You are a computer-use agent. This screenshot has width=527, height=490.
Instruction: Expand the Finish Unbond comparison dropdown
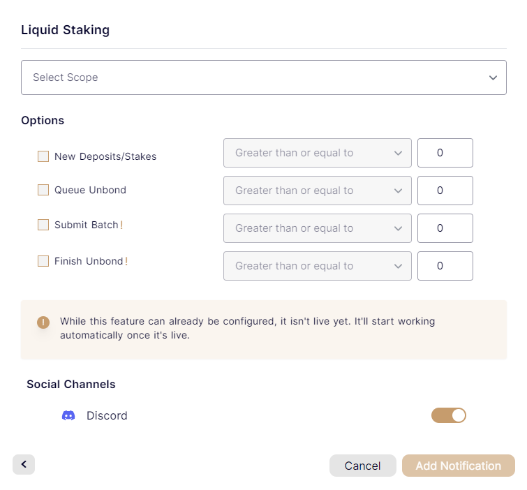(x=317, y=266)
